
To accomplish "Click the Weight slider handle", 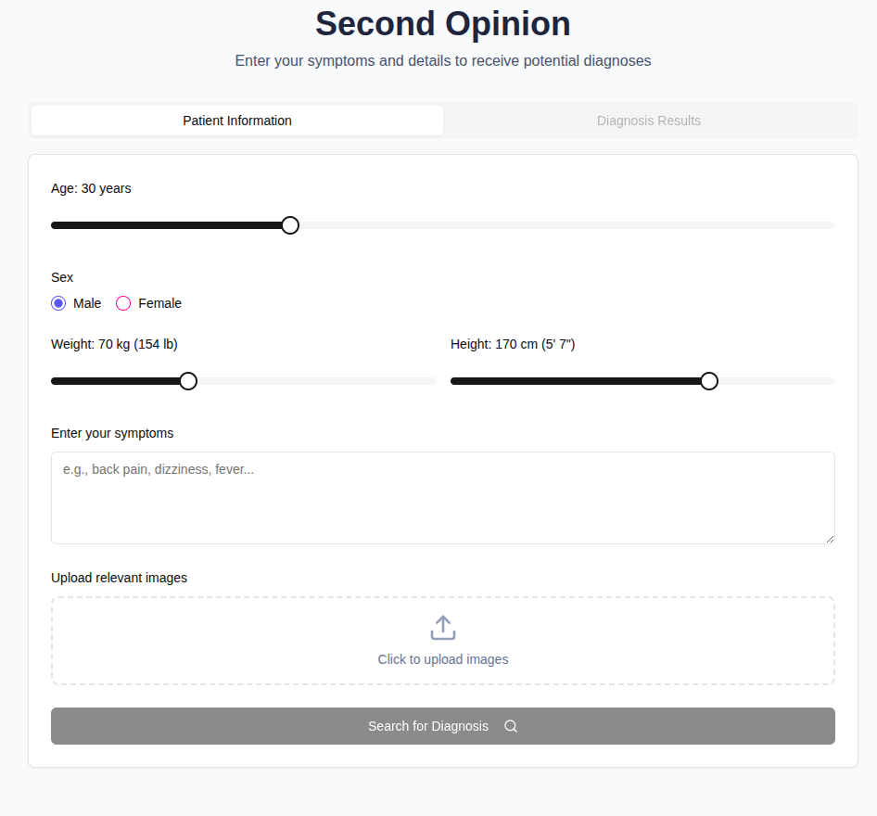I will point(188,381).
